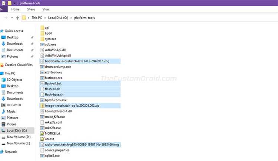Open Network in the navigation pane
278x161 pixels.
(x=11, y=151)
